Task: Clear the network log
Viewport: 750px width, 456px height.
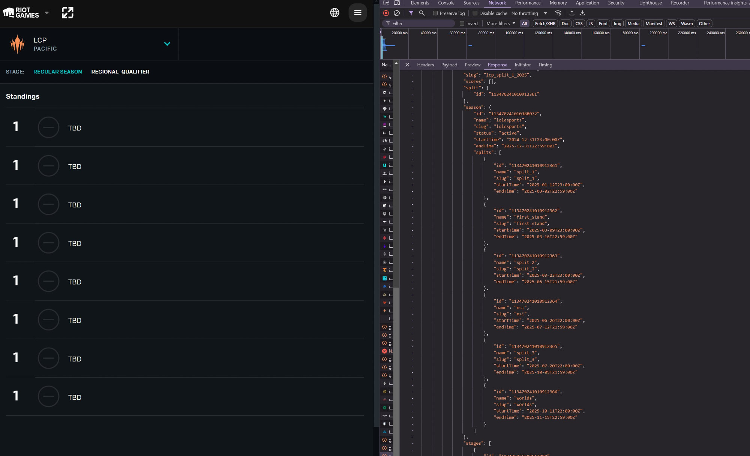Action: (397, 13)
